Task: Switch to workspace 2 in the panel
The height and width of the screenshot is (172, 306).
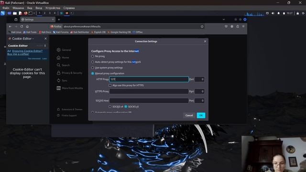Action: pos(44,13)
